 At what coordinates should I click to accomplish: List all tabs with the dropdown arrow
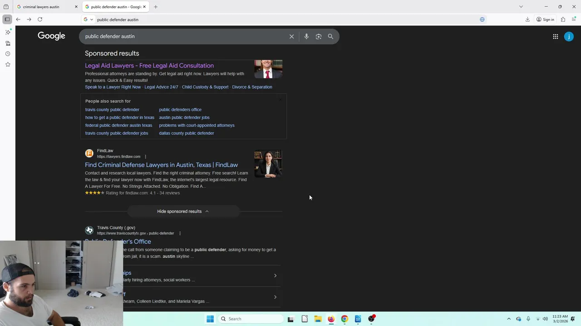click(x=521, y=7)
